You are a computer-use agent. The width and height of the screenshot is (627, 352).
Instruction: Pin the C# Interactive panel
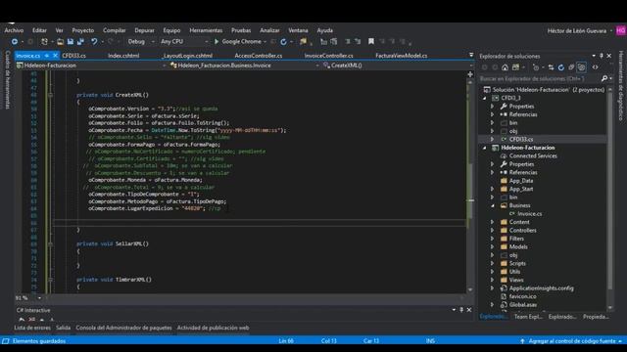(461, 310)
